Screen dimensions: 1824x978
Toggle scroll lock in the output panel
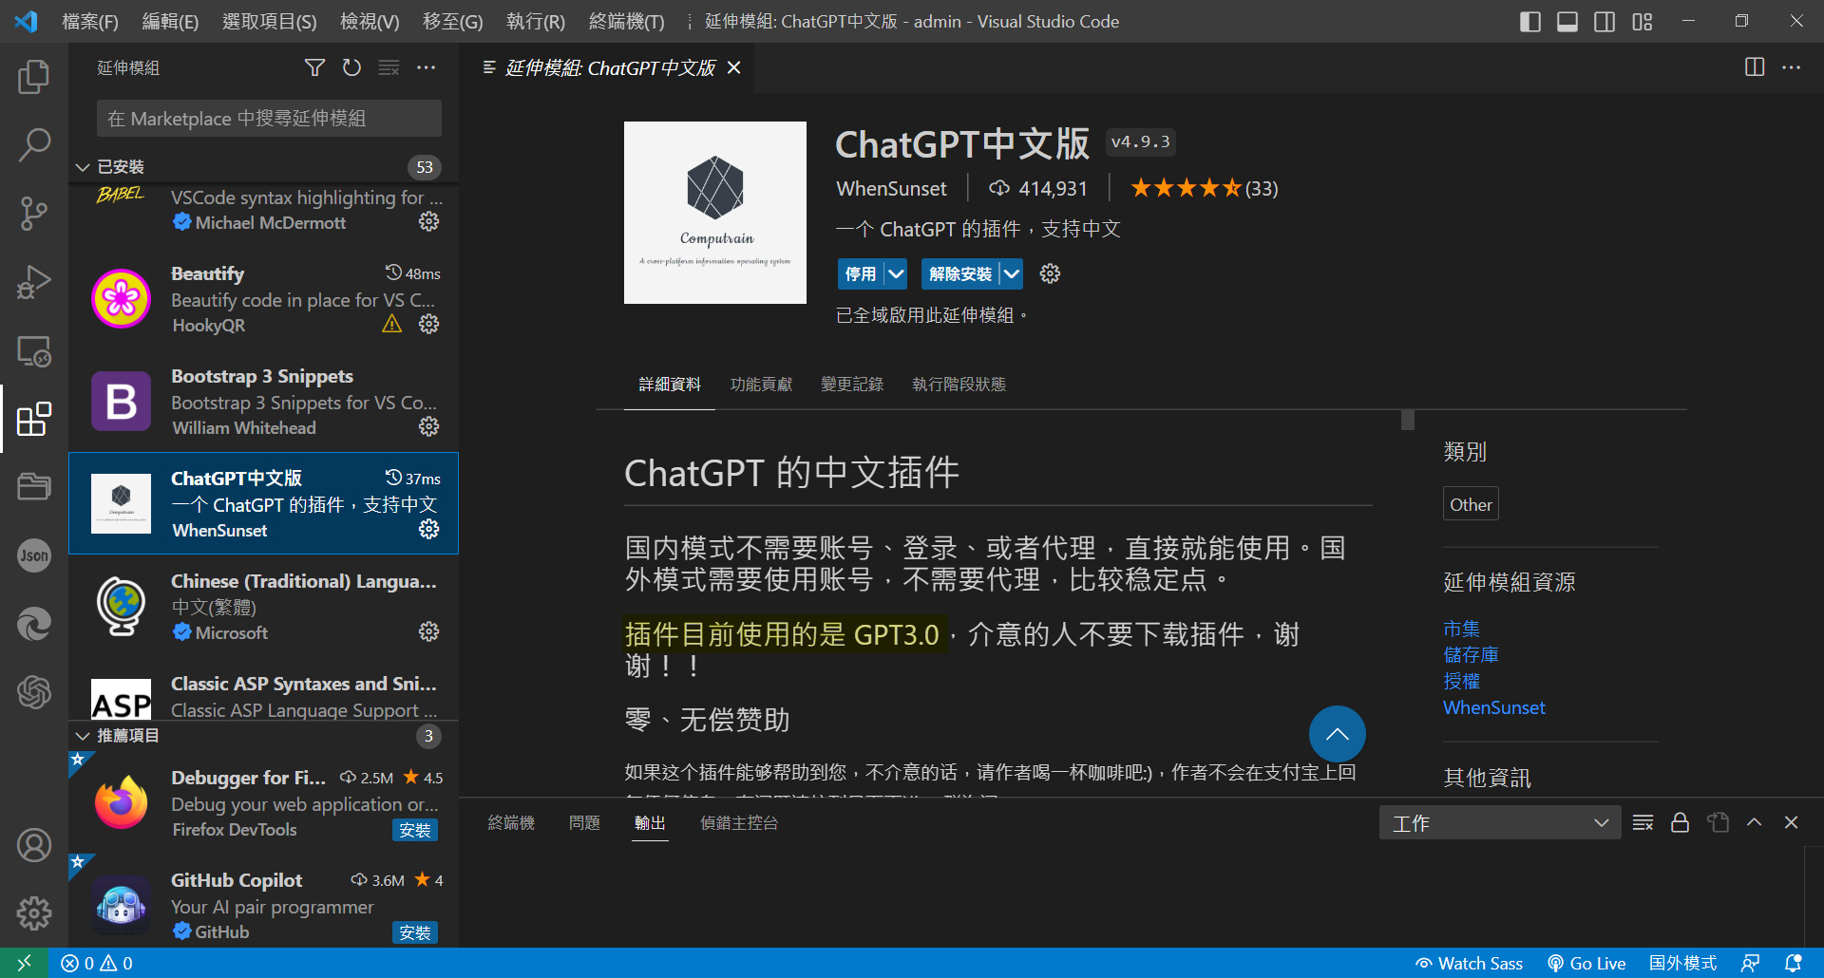click(x=1680, y=822)
